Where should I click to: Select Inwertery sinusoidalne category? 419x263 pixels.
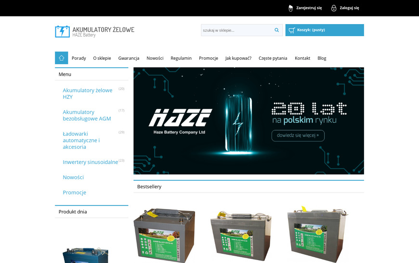(x=91, y=162)
